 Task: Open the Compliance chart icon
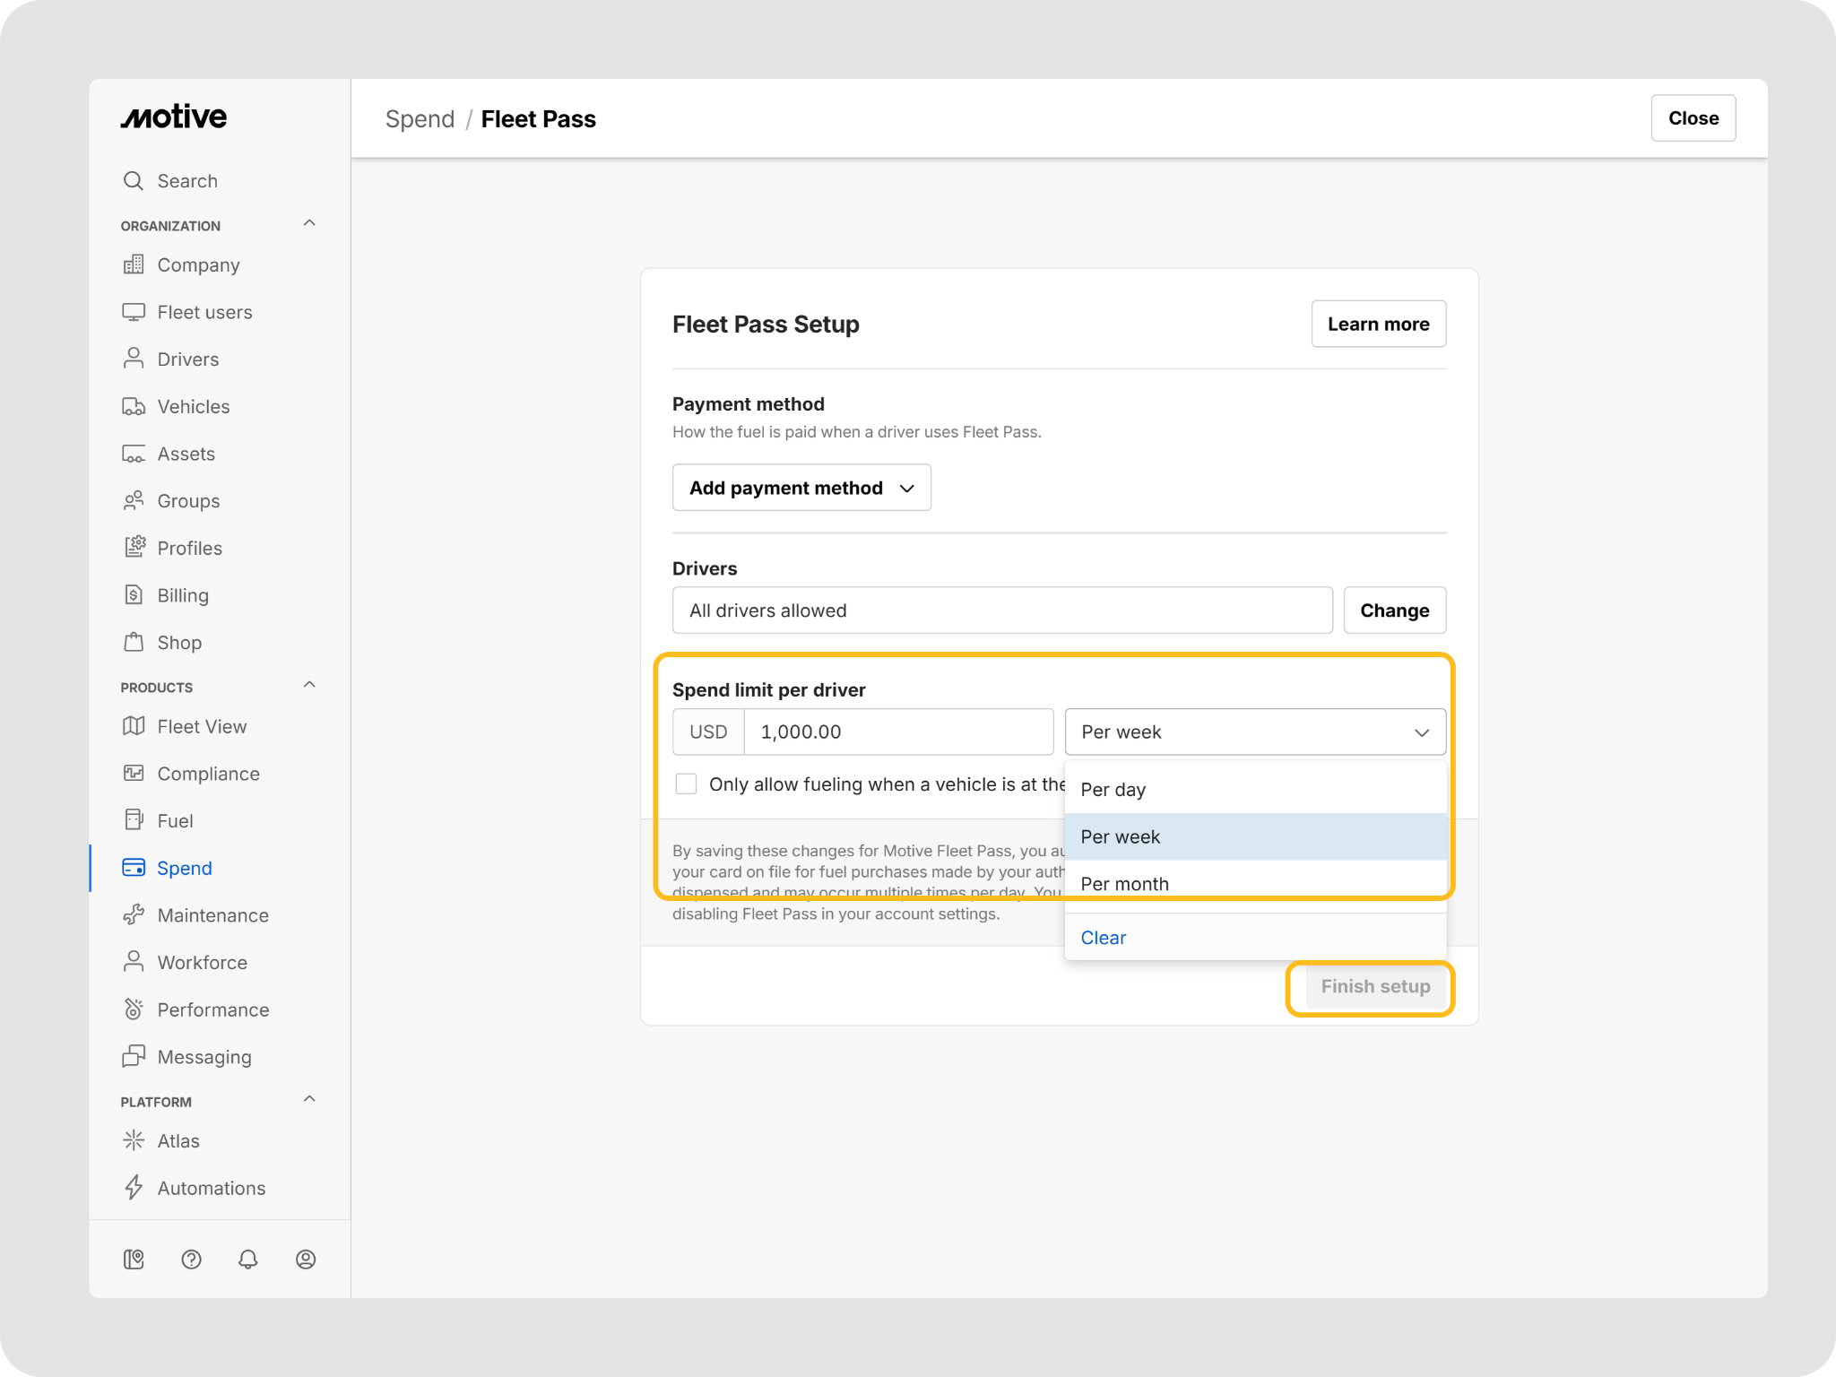[x=134, y=774]
